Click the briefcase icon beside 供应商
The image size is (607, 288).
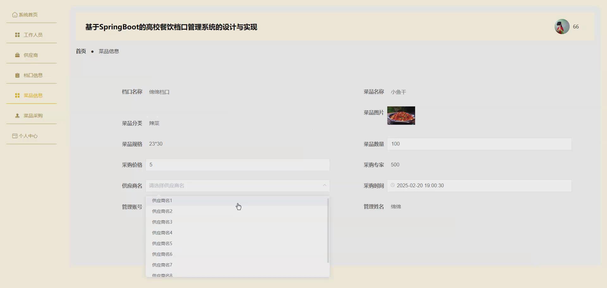click(17, 55)
